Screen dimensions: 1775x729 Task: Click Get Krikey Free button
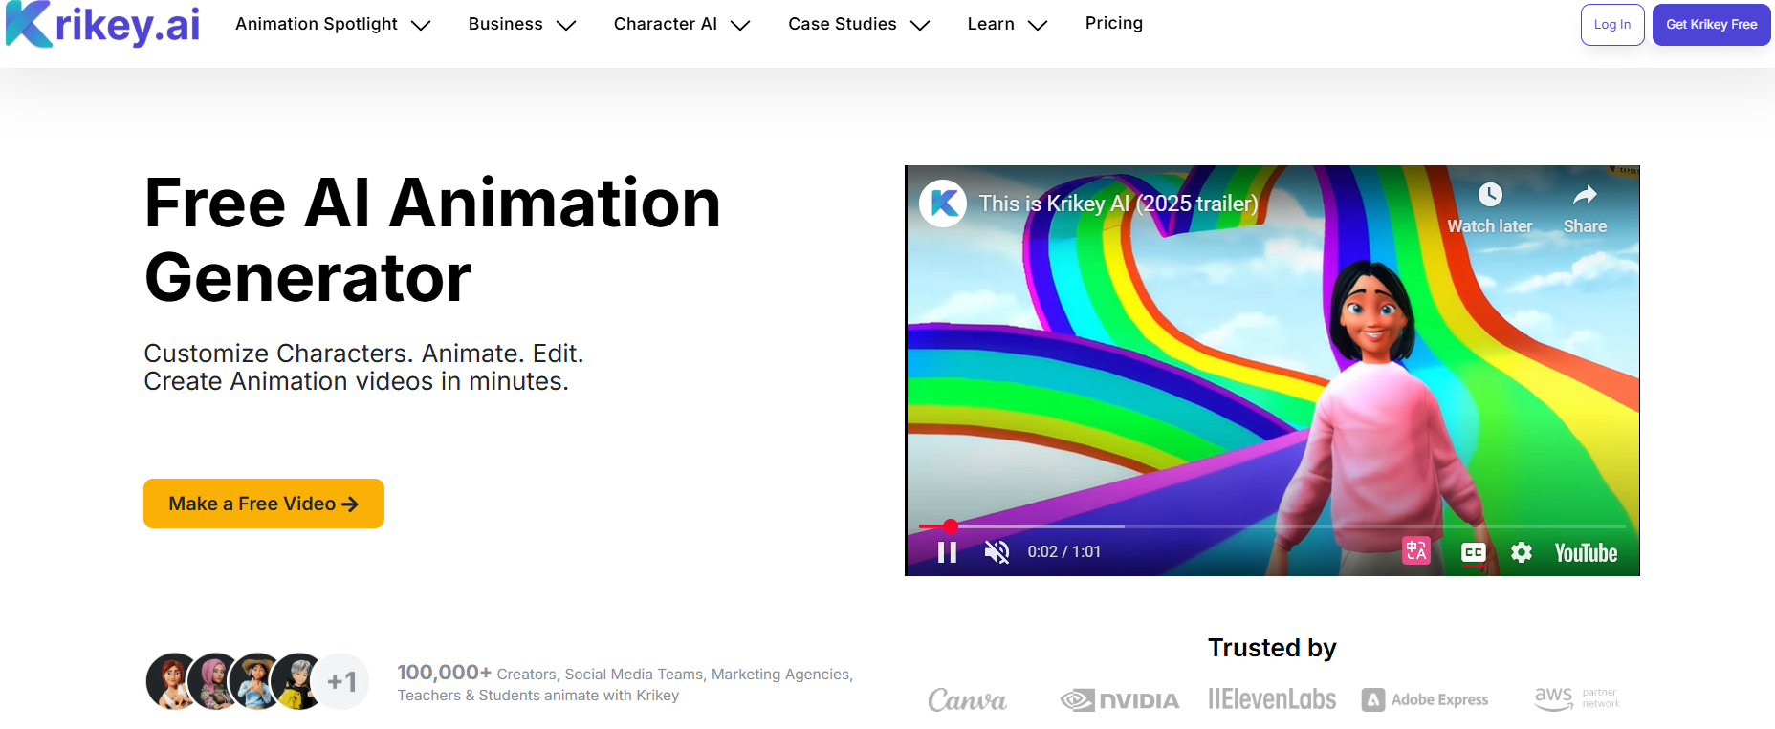click(x=1712, y=25)
